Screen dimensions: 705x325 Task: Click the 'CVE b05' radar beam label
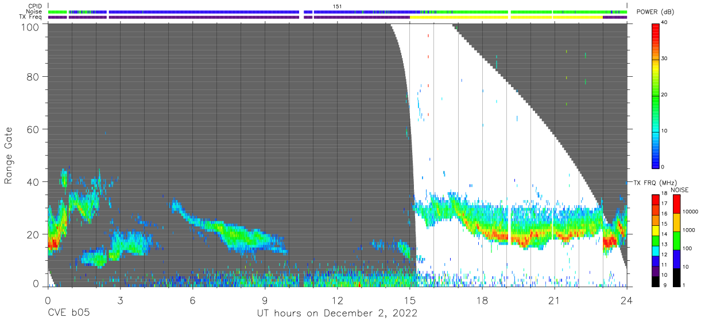68,313
